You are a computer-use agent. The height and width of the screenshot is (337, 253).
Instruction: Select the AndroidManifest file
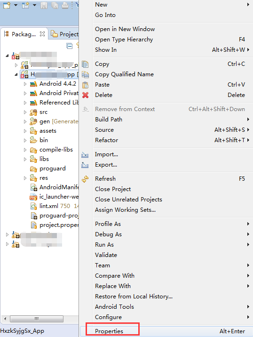55,187
